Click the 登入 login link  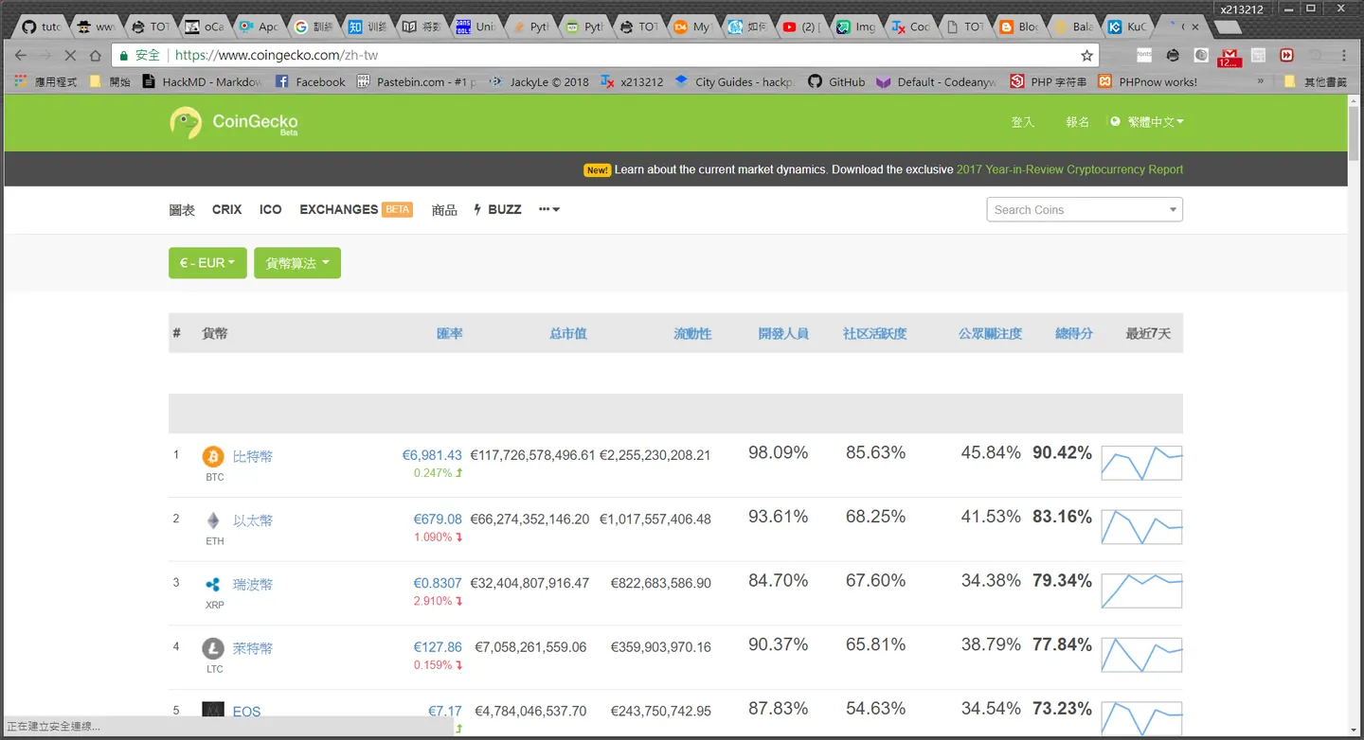1023,122
